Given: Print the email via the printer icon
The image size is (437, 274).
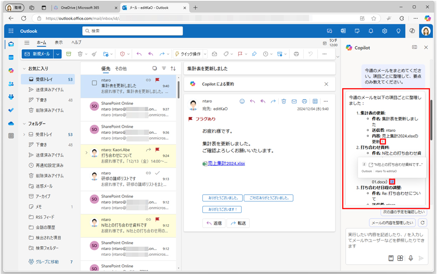Looking at the screenshot, I should point(305,101).
